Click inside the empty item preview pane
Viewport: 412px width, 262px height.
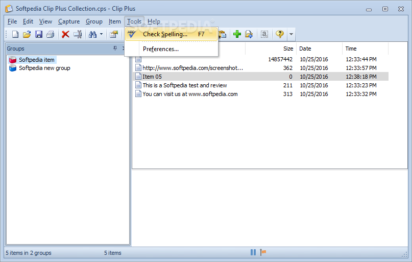(x=270, y=208)
